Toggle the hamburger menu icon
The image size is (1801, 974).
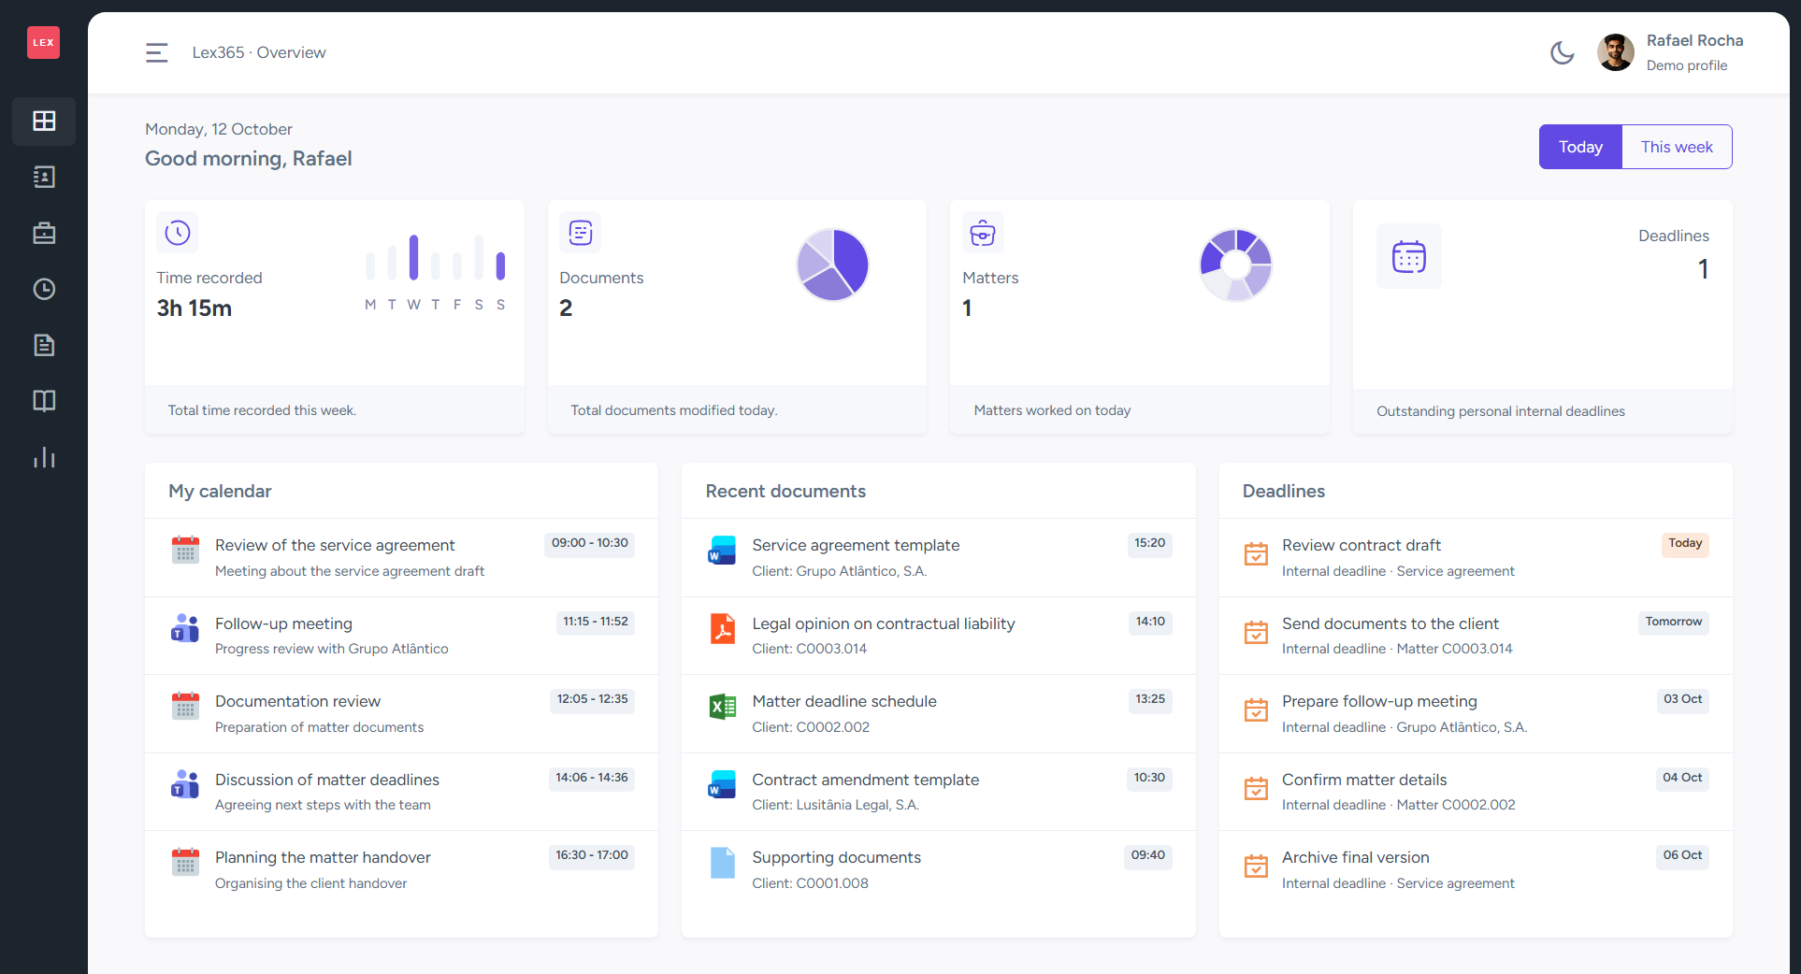click(x=157, y=52)
